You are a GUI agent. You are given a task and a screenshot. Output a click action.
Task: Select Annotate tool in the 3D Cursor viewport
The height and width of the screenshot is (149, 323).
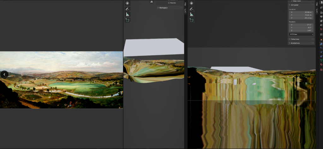(192, 9)
